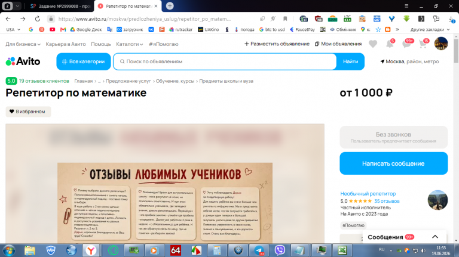
Task: Close the Репетитор по математике tab
Action: 156,6
